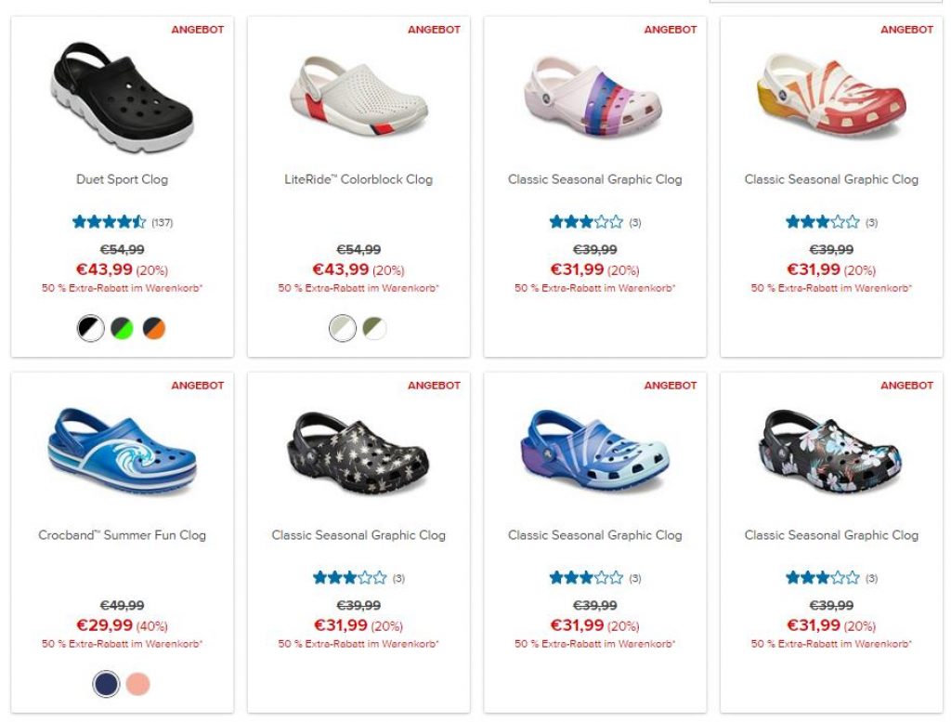This screenshot has height=722, width=951.
Task: Choose olive green swatch for LiteRide Colorblock Clog
Action: [x=374, y=328]
